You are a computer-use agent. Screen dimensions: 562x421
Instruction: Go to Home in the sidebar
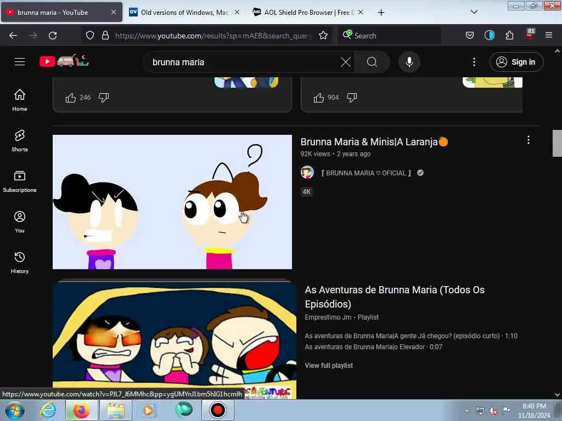(20, 100)
